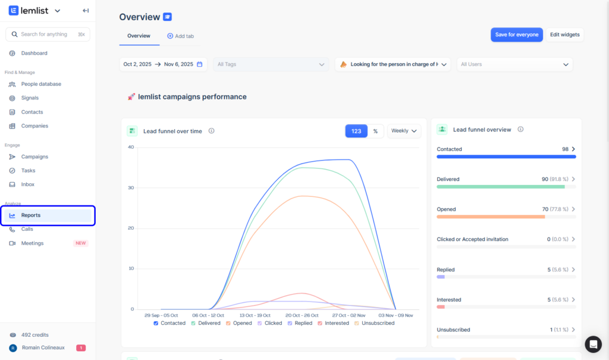Screen dimensions: 609x360
Task: Open the Weekly interval dropdown
Action: tap(404, 130)
